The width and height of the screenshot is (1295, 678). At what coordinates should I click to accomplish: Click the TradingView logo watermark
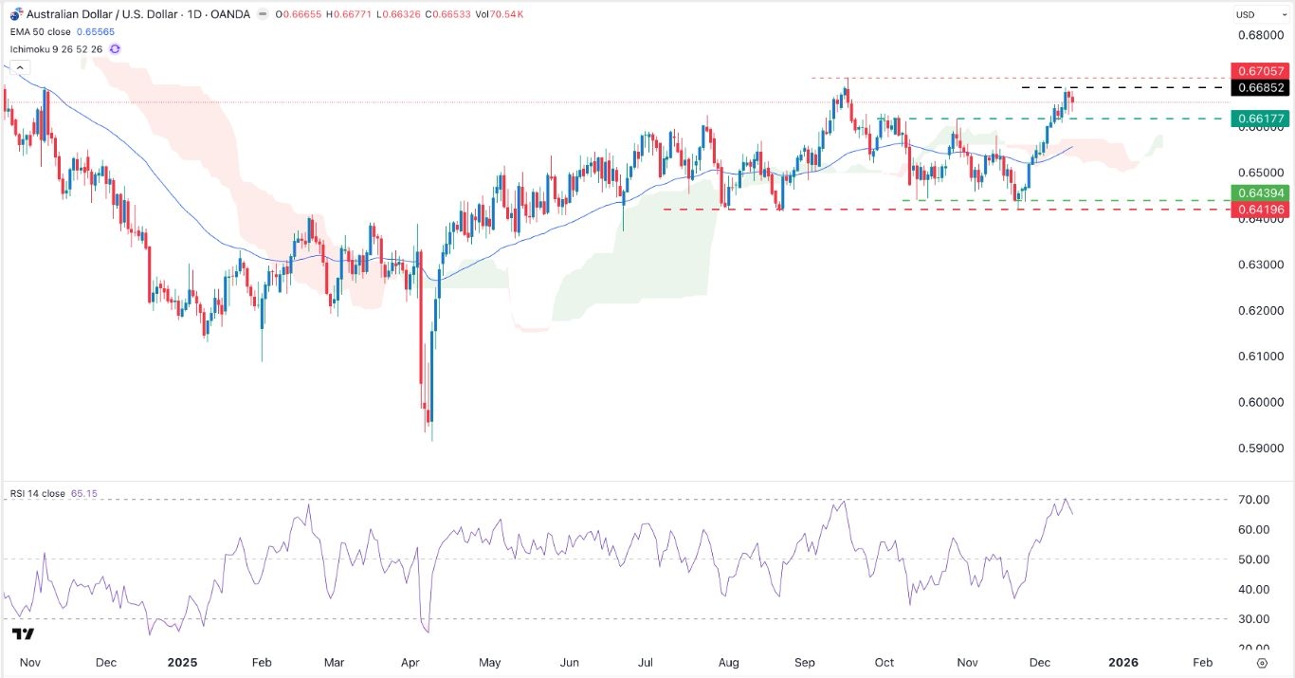(x=23, y=632)
